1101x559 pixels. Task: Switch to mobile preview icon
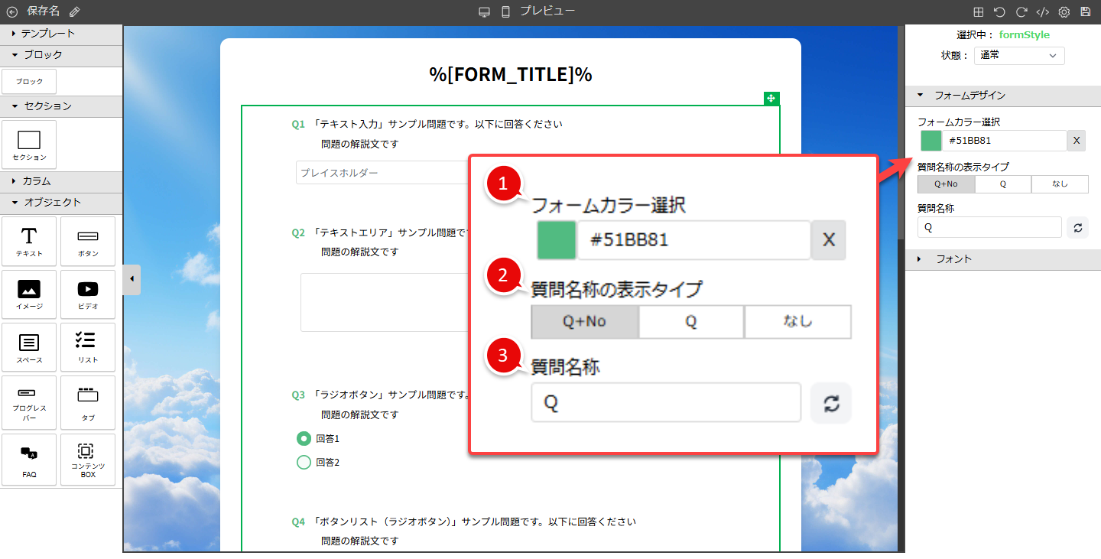[x=505, y=12]
